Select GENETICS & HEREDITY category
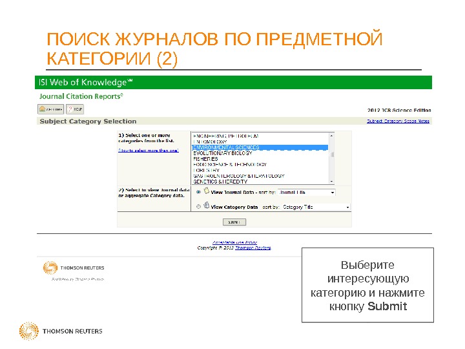 (x=260, y=182)
